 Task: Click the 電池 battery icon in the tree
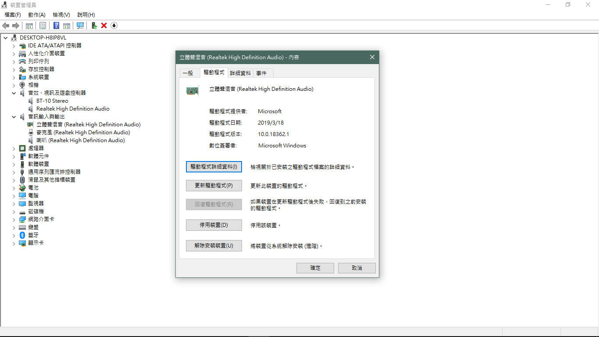point(22,188)
